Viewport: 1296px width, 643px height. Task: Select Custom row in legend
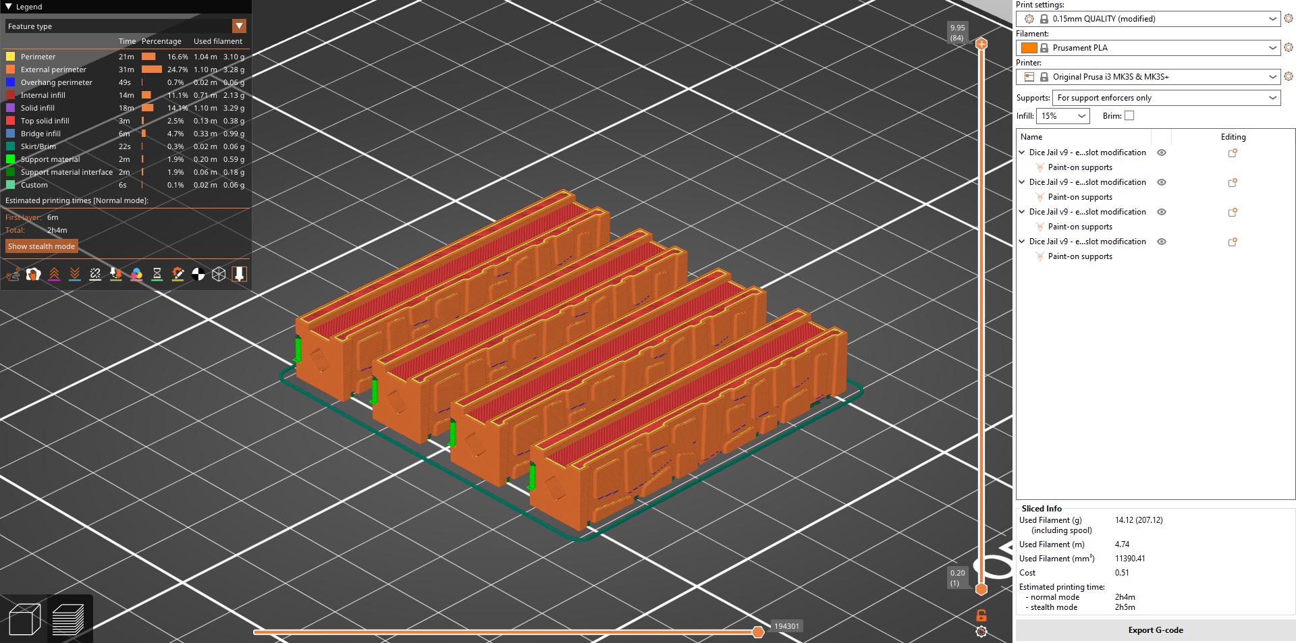coord(125,185)
